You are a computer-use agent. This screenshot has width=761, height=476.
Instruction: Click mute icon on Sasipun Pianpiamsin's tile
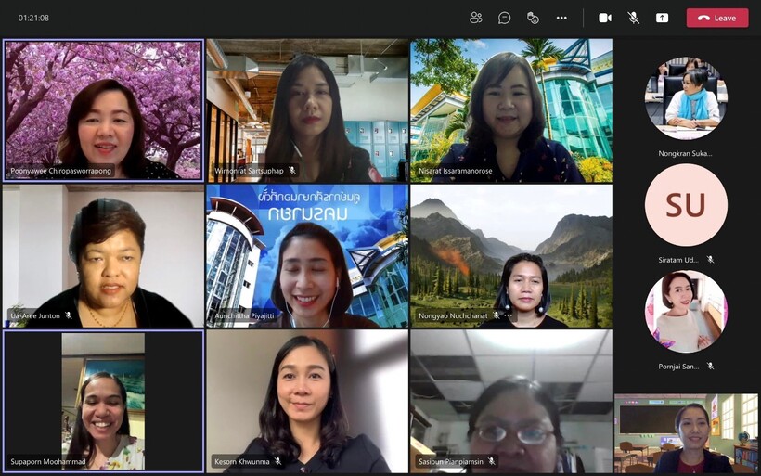coord(492,461)
